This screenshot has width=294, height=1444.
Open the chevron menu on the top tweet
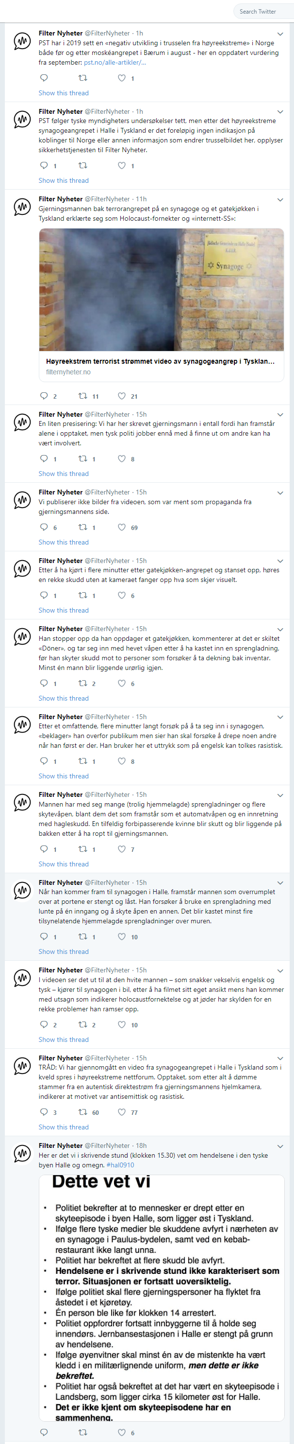tap(280, 34)
